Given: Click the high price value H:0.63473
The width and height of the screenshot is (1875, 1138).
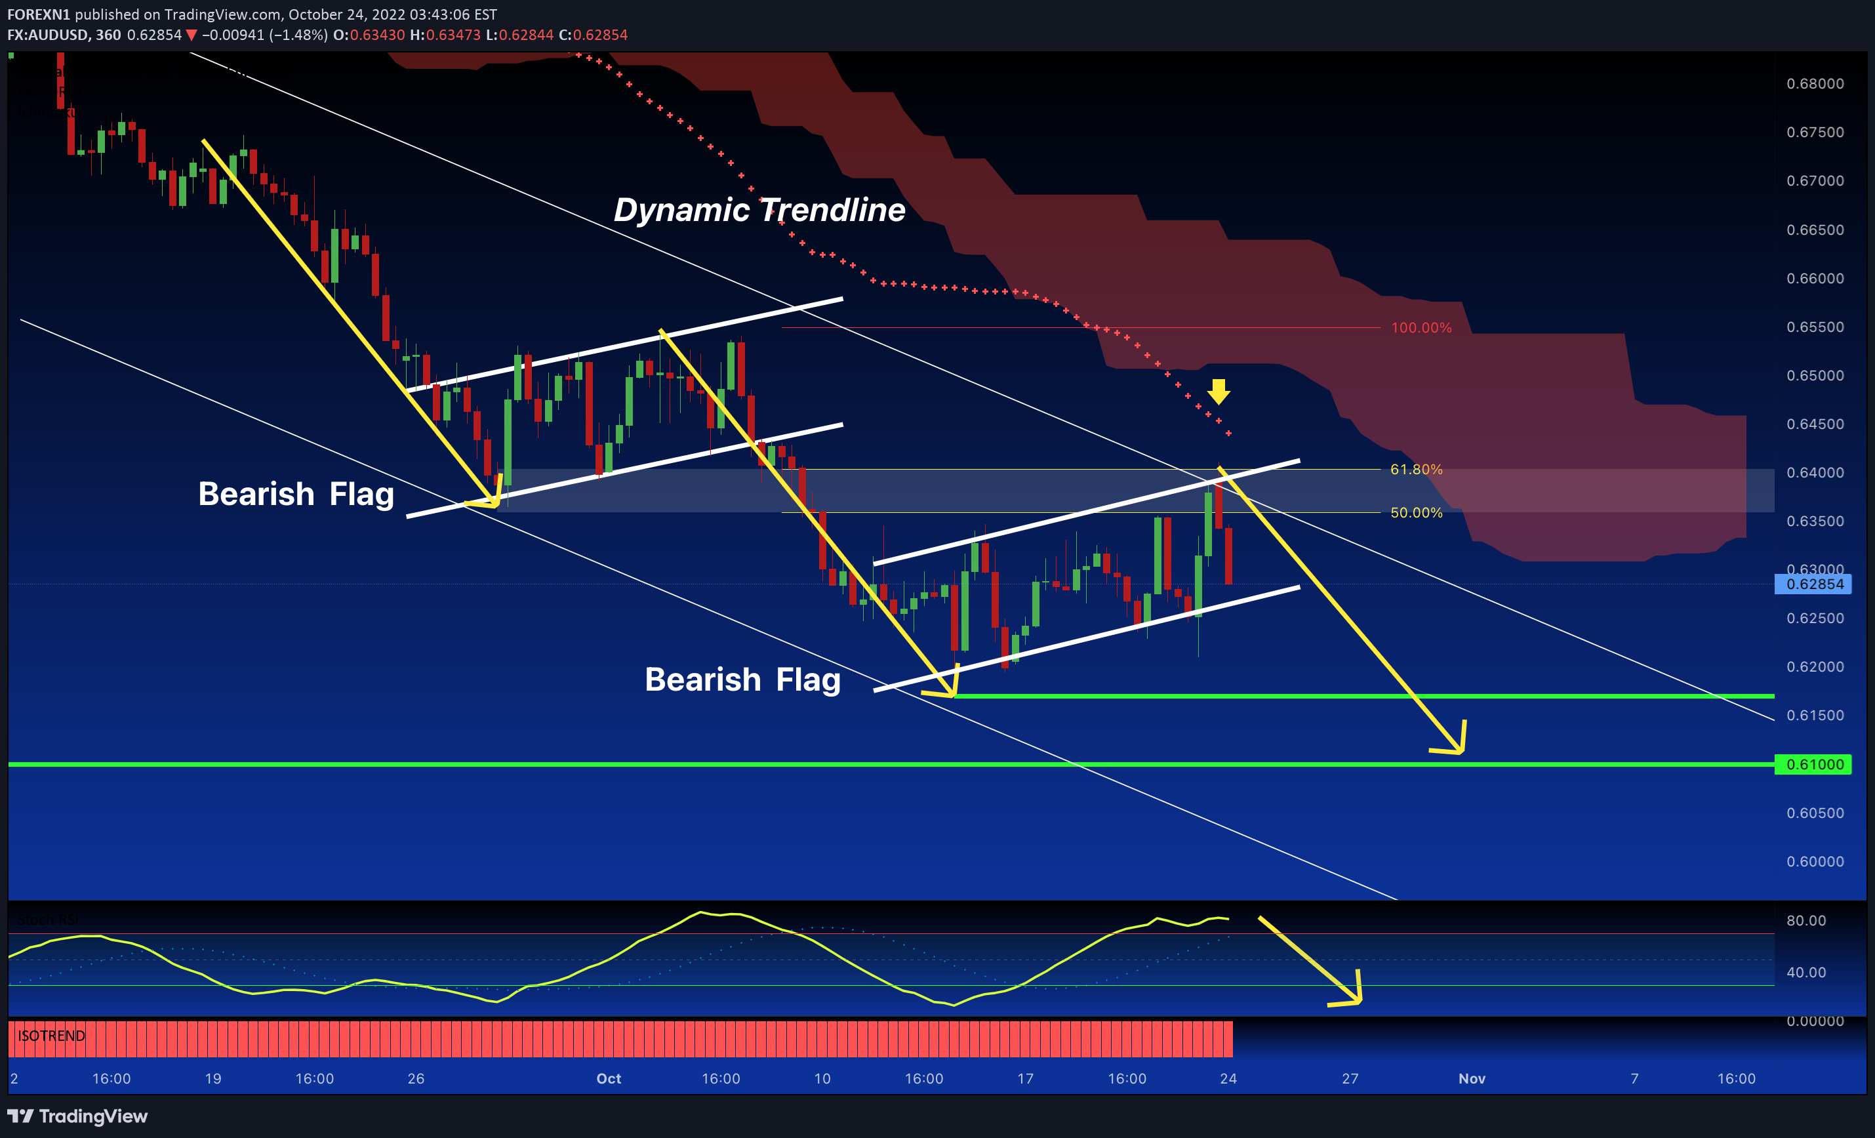Looking at the screenshot, I should click(445, 35).
